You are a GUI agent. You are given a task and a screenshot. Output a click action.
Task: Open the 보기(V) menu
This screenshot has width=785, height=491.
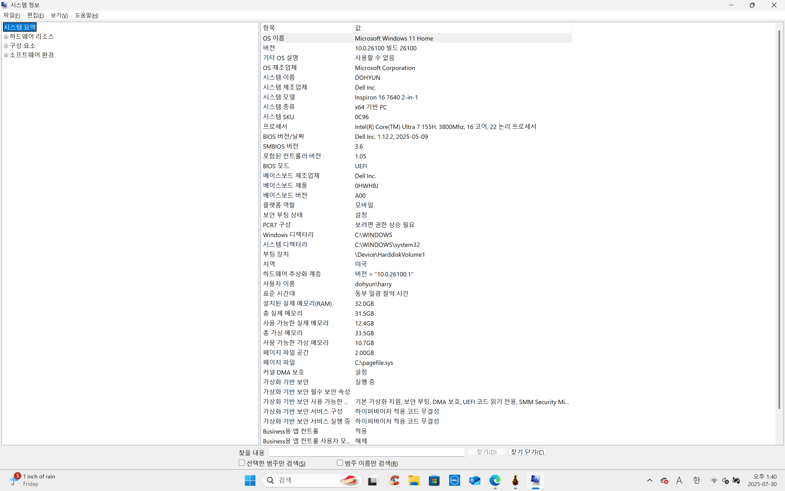60,15
